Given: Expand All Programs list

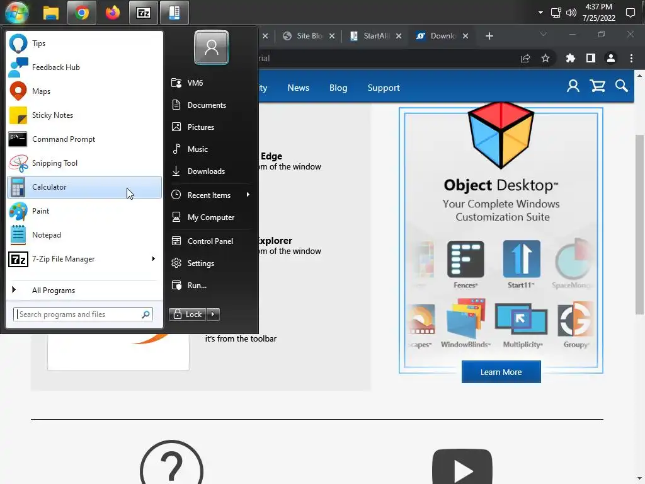Looking at the screenshot, I should [x=84, y=290].
